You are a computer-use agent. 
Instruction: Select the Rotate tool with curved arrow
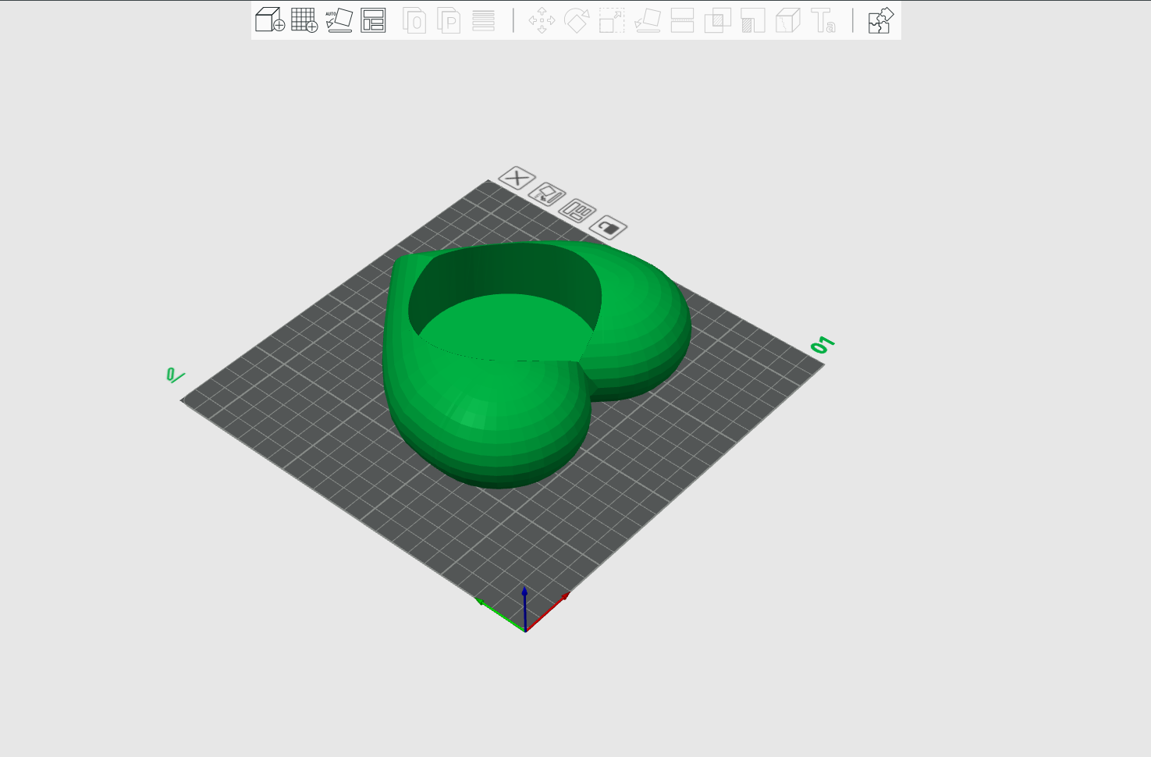coord(577,20)
